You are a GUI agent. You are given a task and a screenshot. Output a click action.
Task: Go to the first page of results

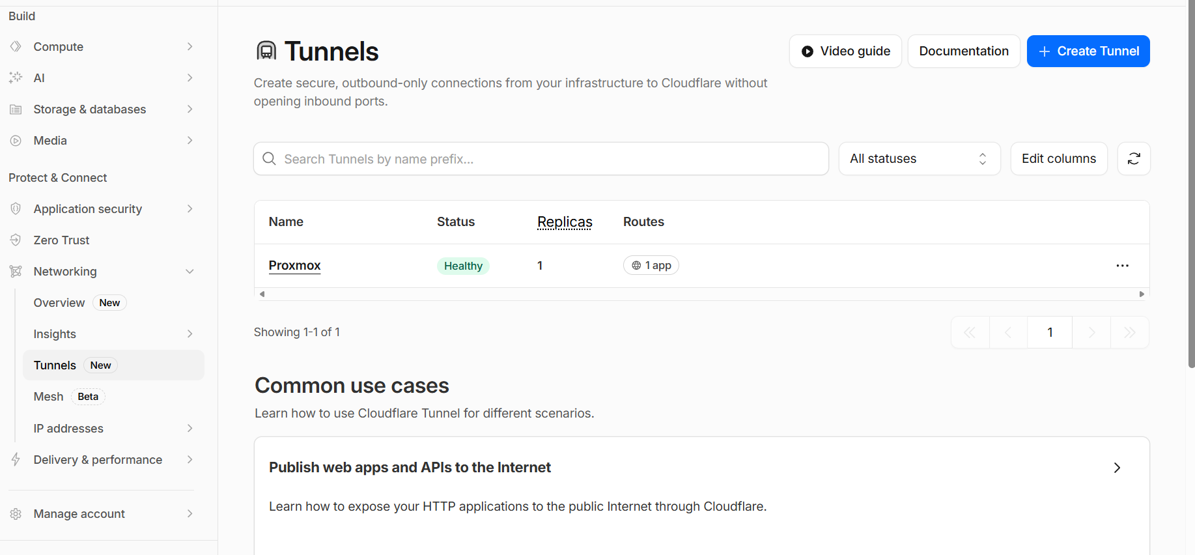tap(970, 333)
